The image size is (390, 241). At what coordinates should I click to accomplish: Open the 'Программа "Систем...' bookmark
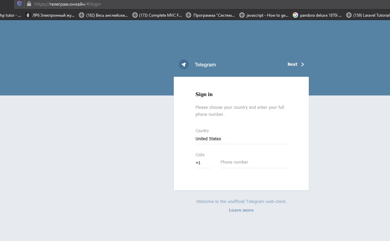coord(210,15)
